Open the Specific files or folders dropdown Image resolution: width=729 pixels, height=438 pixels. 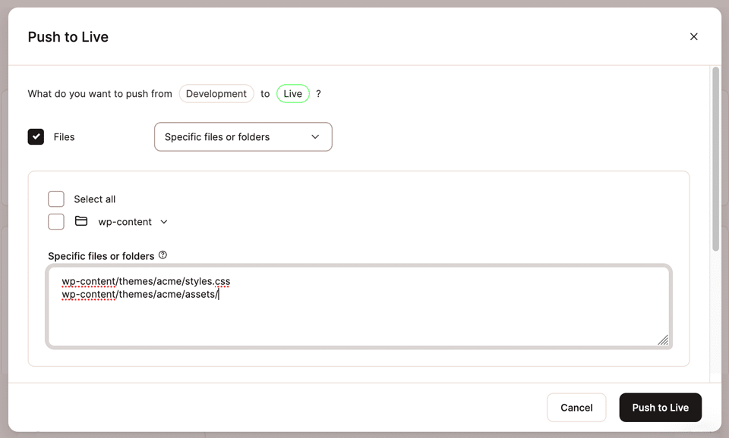tap(242, 137)
